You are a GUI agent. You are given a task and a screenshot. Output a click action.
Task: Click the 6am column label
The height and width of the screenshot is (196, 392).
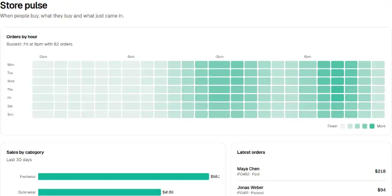tap(131, 57)
